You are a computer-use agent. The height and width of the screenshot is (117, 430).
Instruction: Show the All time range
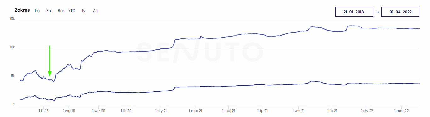95,11
